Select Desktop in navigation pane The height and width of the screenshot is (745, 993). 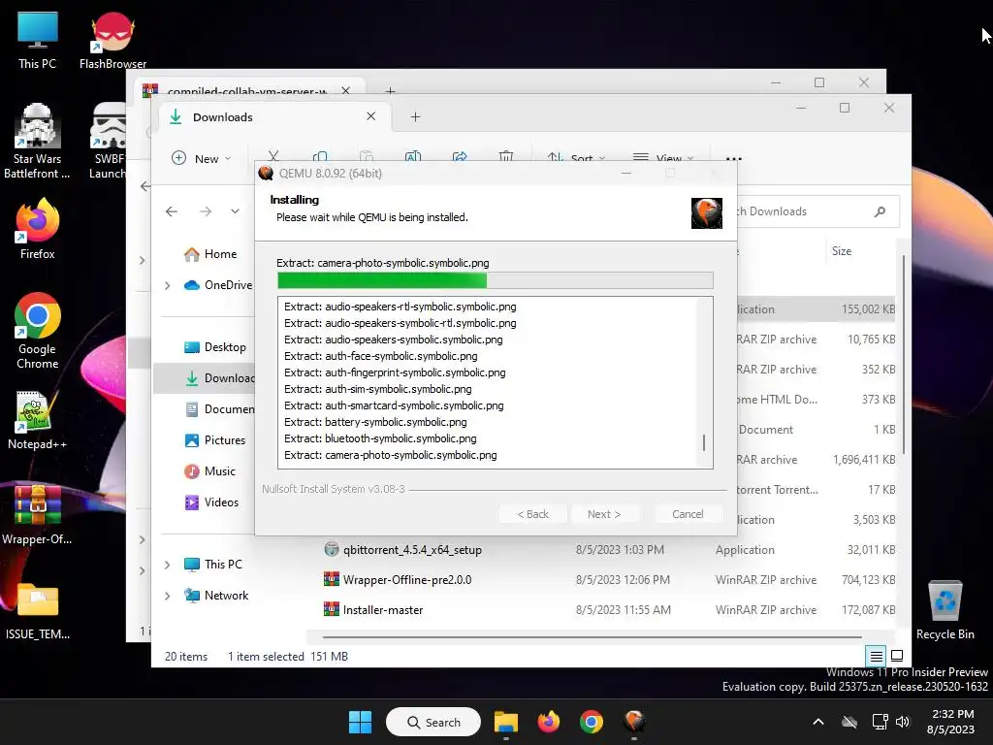click(x=216, y=347)
